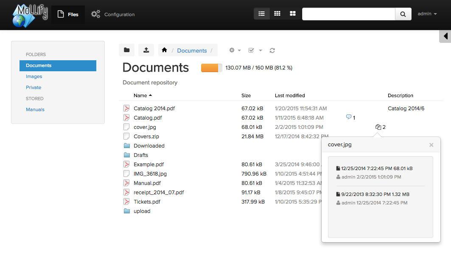Open the Catalog.pdf file name
Screen dimensions: 451x263
coord(148,118)
